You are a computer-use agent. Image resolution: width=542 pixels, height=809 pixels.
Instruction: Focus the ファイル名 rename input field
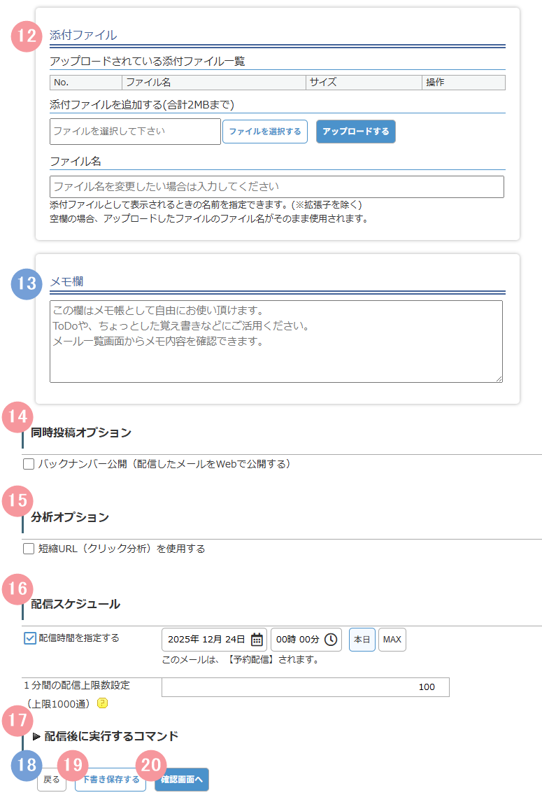tap(276, 187)
